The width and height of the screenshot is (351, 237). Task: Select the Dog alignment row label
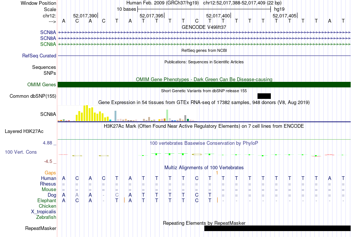pos(52,195)
